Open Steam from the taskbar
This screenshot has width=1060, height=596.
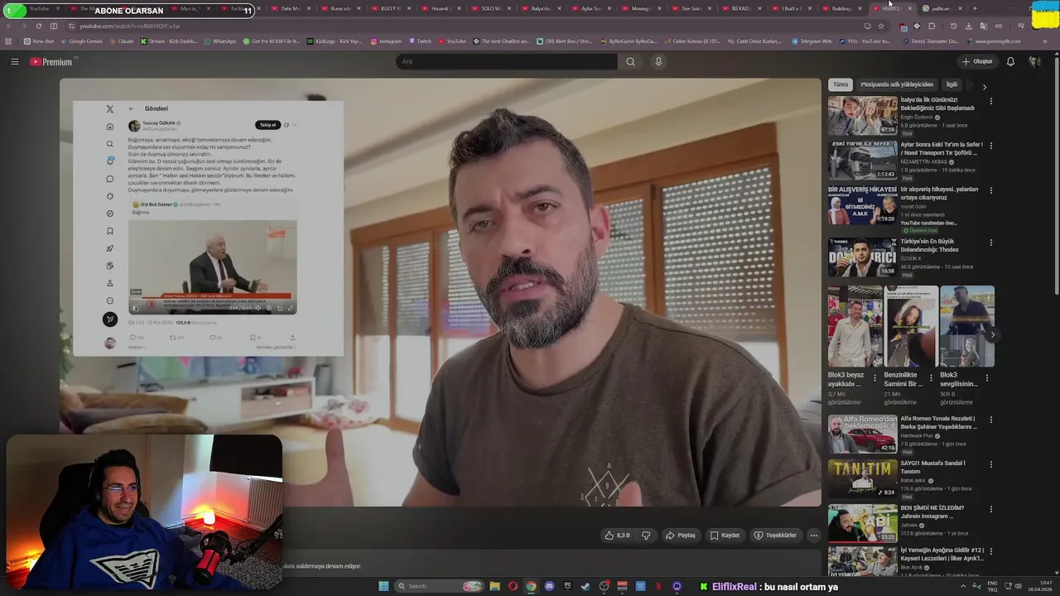pos(585,586)
